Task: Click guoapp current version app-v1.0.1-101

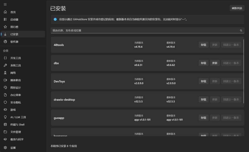Action: coord(142,120)
